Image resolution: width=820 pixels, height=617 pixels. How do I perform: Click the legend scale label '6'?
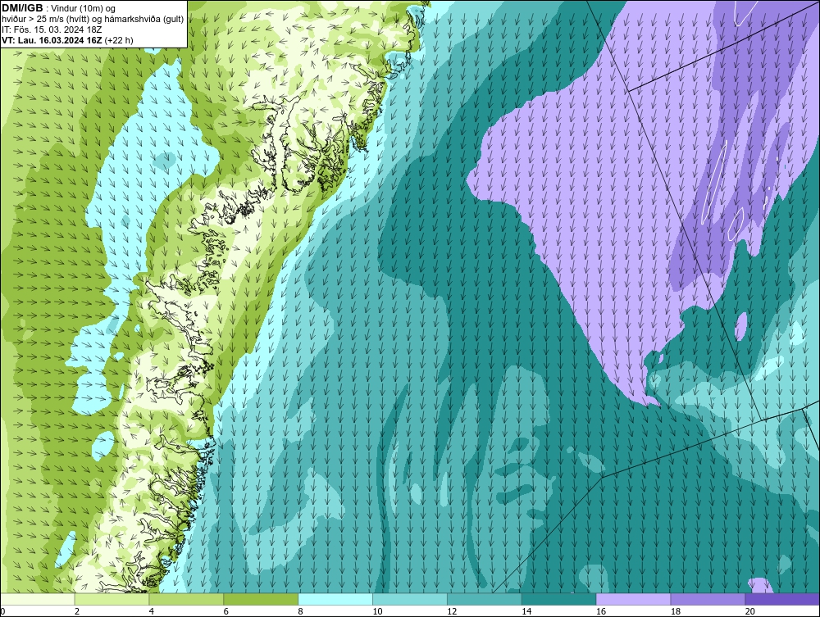[x=226, y=611]
